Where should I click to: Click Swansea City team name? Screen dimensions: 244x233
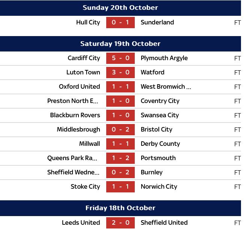tap(160, 115)
